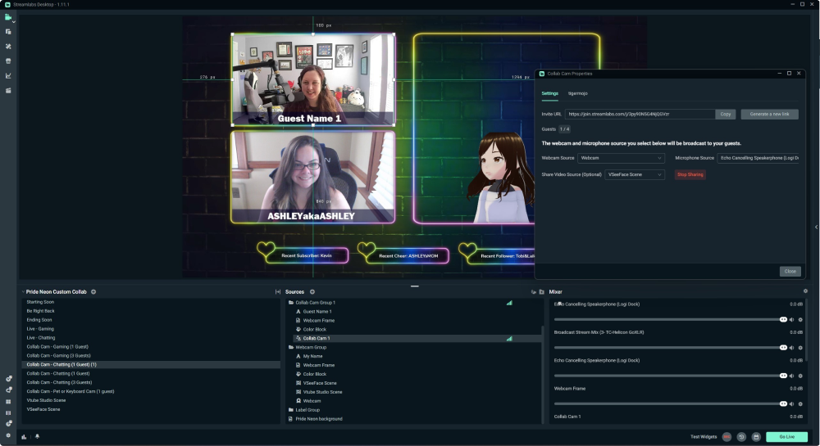
Task: Collapse the Collab Cam Group 1 folder
Action: click(x=291, y=303)
